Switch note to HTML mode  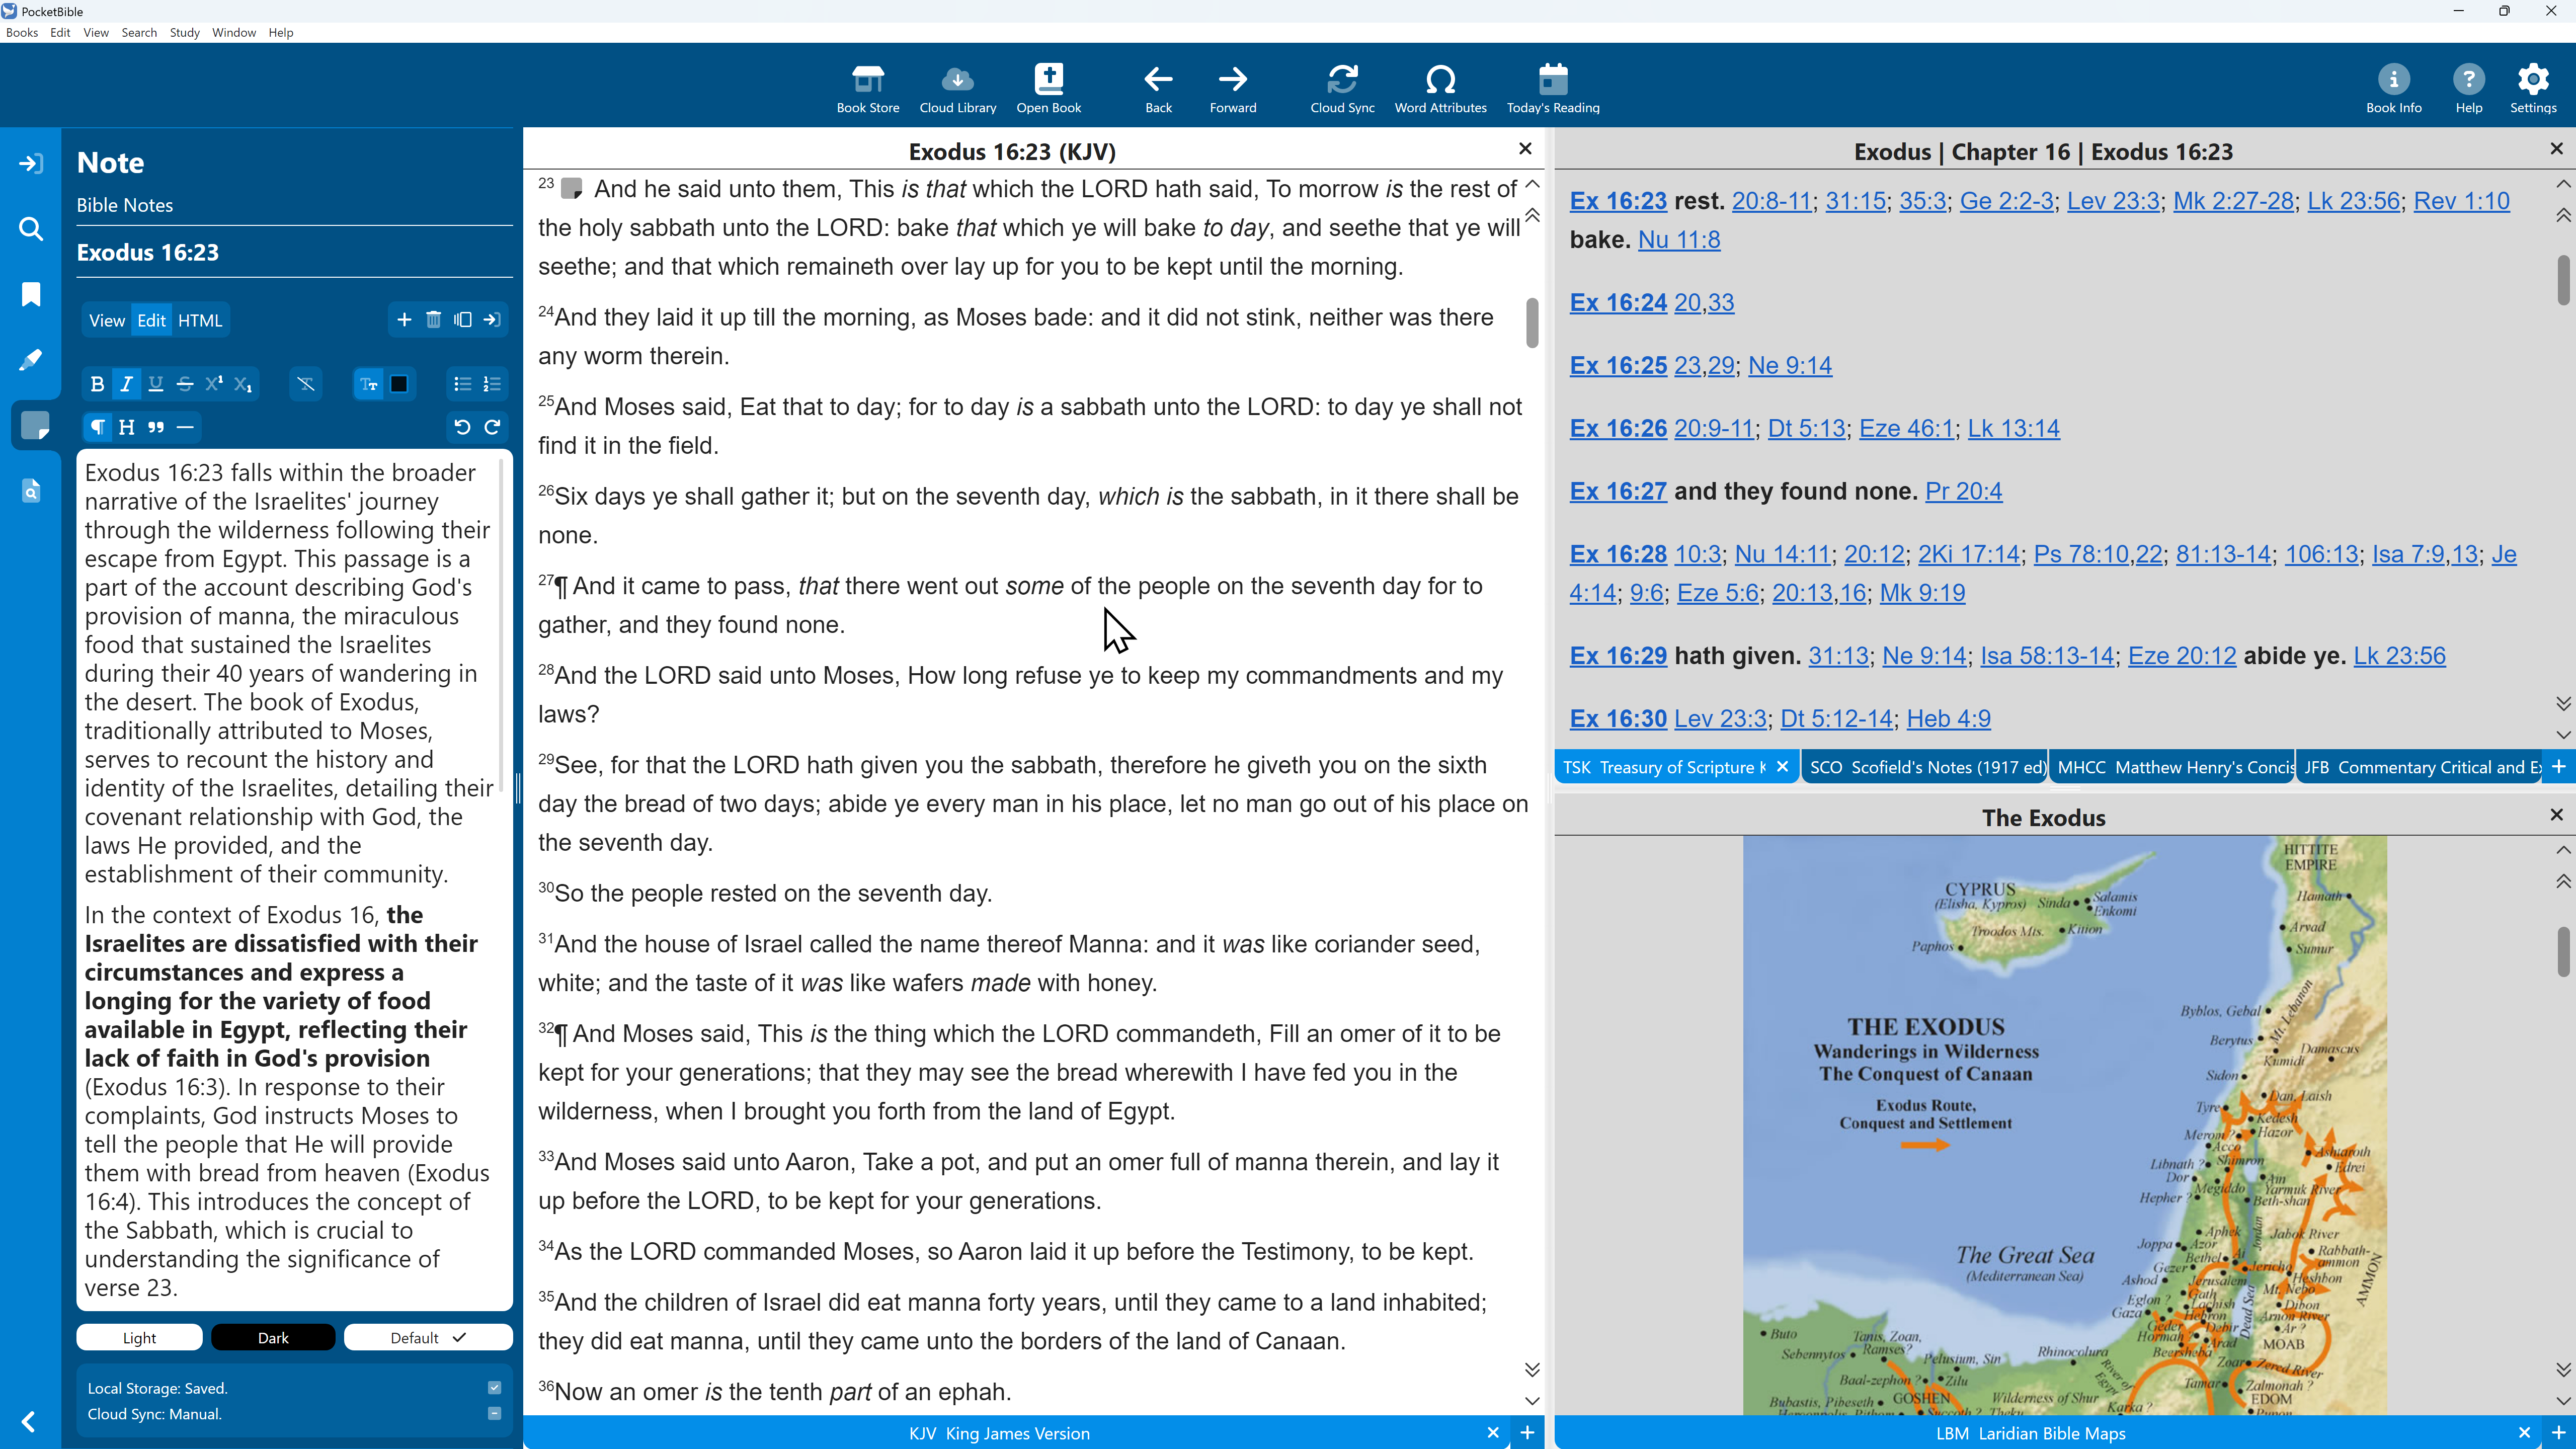pos(200,320)
